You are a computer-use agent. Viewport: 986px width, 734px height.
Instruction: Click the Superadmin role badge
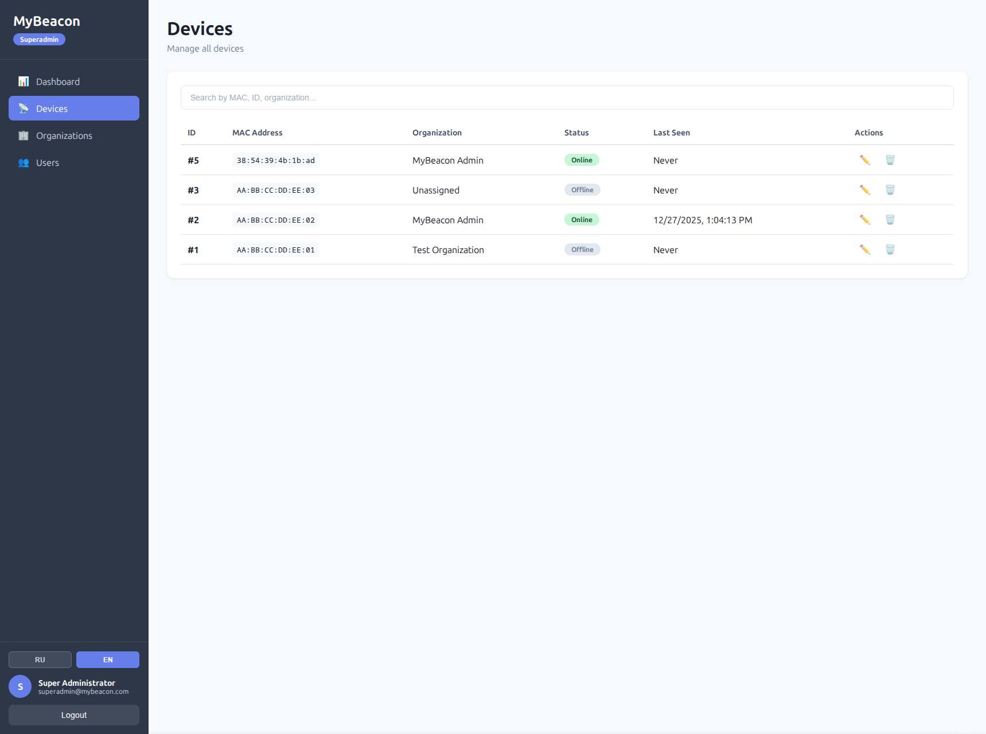39,40
